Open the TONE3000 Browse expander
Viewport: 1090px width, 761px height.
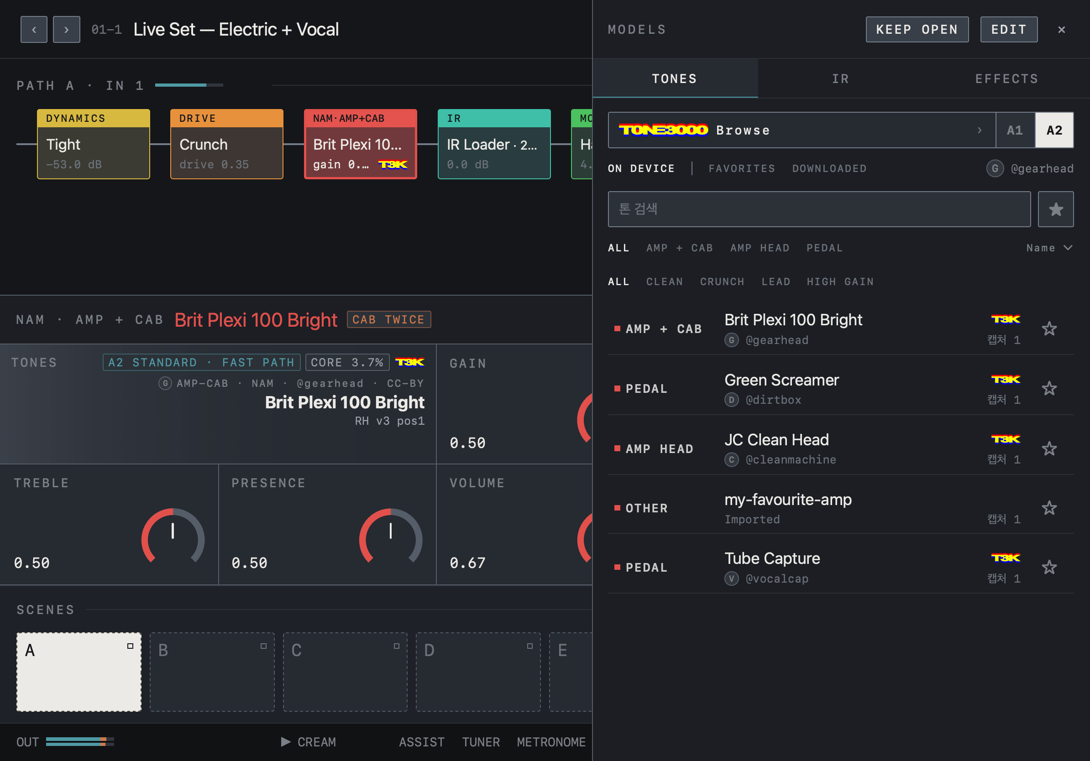coord(802,130)
